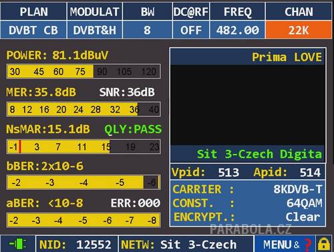334x252 pixels.
Task: Click the MER level bar
Action: tap(83, 109)
